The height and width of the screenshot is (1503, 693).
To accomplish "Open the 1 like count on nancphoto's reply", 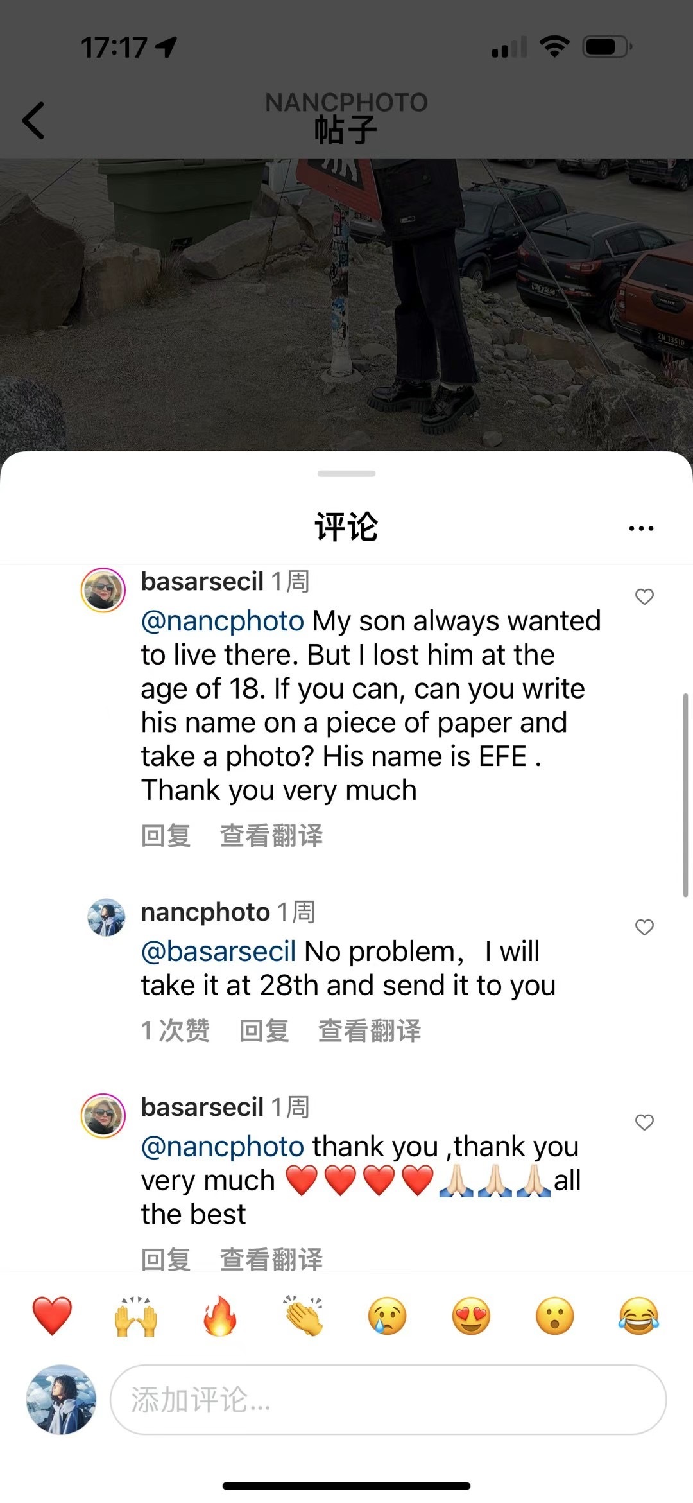I will click(175, 1031).
